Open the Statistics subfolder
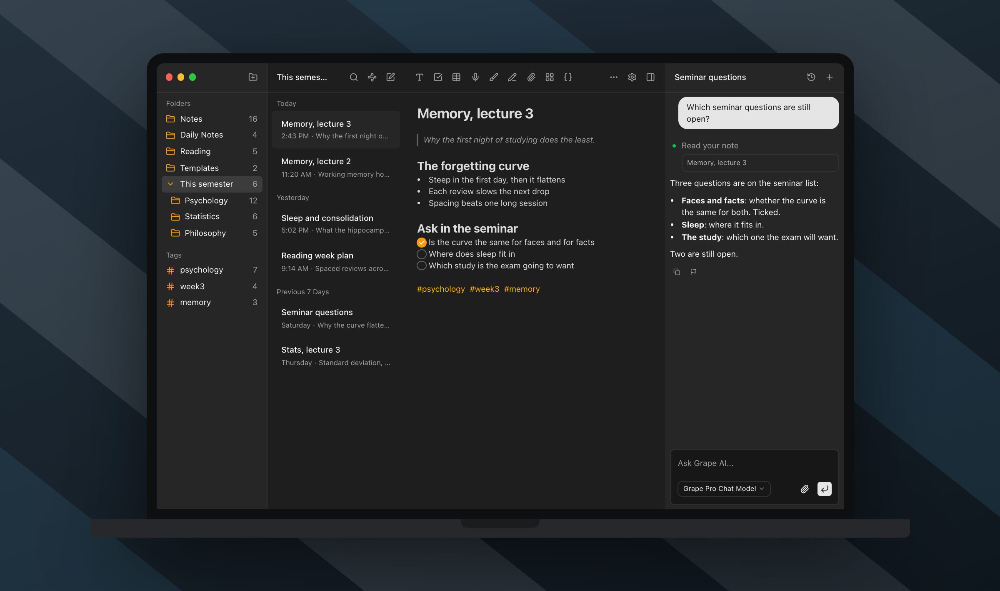Image resolution: width=1000 pixels, height=591 pixels. point(212,217)
